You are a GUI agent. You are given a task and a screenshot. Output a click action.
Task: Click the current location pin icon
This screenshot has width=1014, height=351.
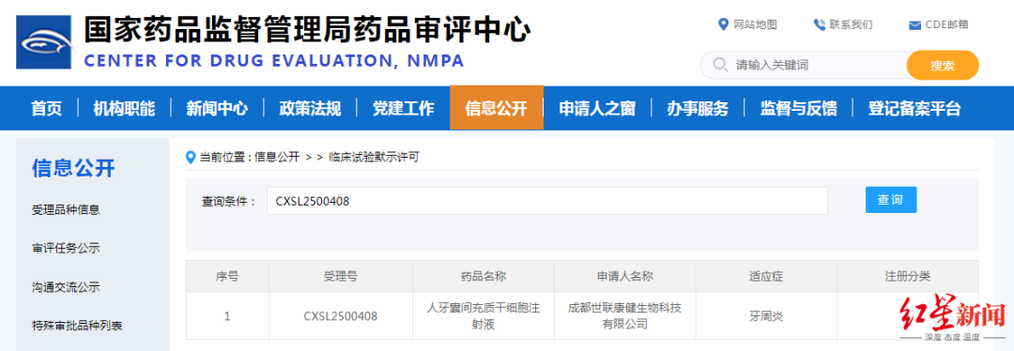click(x=191, y=157)
